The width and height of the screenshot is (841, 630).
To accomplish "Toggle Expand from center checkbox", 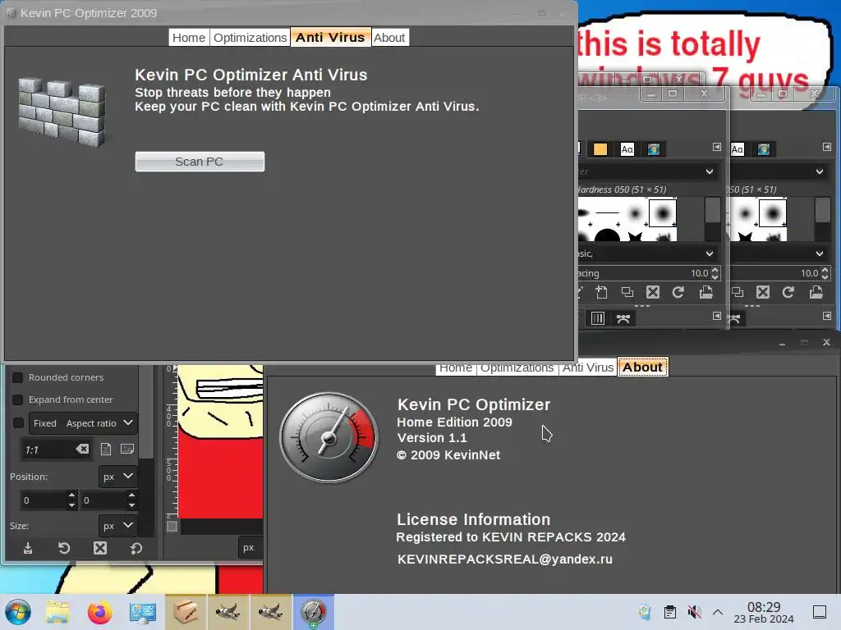I will pyautogui.click(x=17, y=399).
